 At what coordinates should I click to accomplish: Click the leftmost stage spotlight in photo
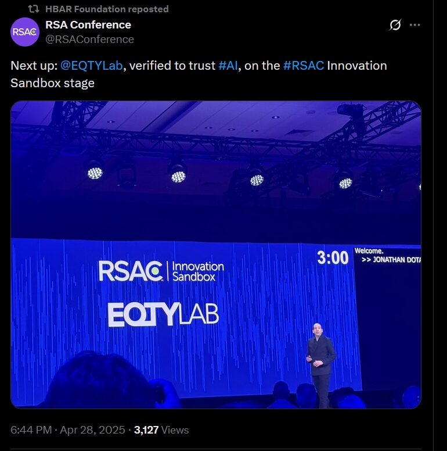coord(95,173)
